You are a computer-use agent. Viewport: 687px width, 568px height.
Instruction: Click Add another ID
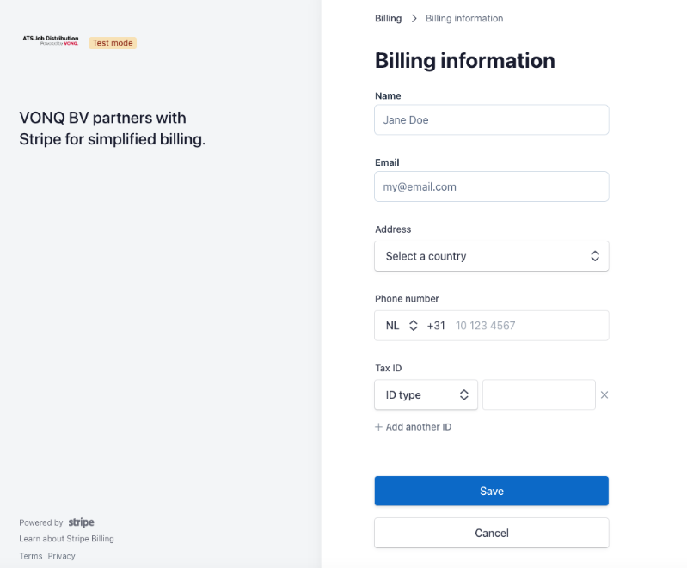pyautogui.click(x=414, y=427)
